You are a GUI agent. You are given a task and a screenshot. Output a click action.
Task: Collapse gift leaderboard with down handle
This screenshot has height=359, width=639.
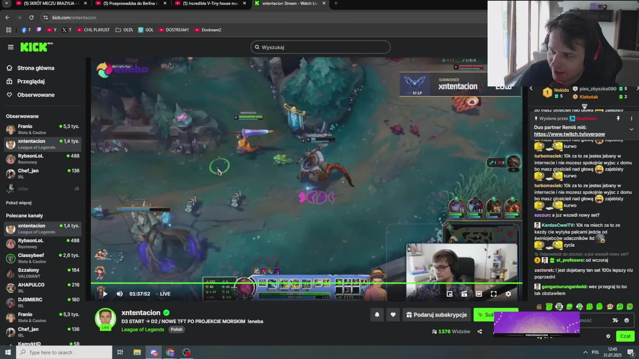584,107
